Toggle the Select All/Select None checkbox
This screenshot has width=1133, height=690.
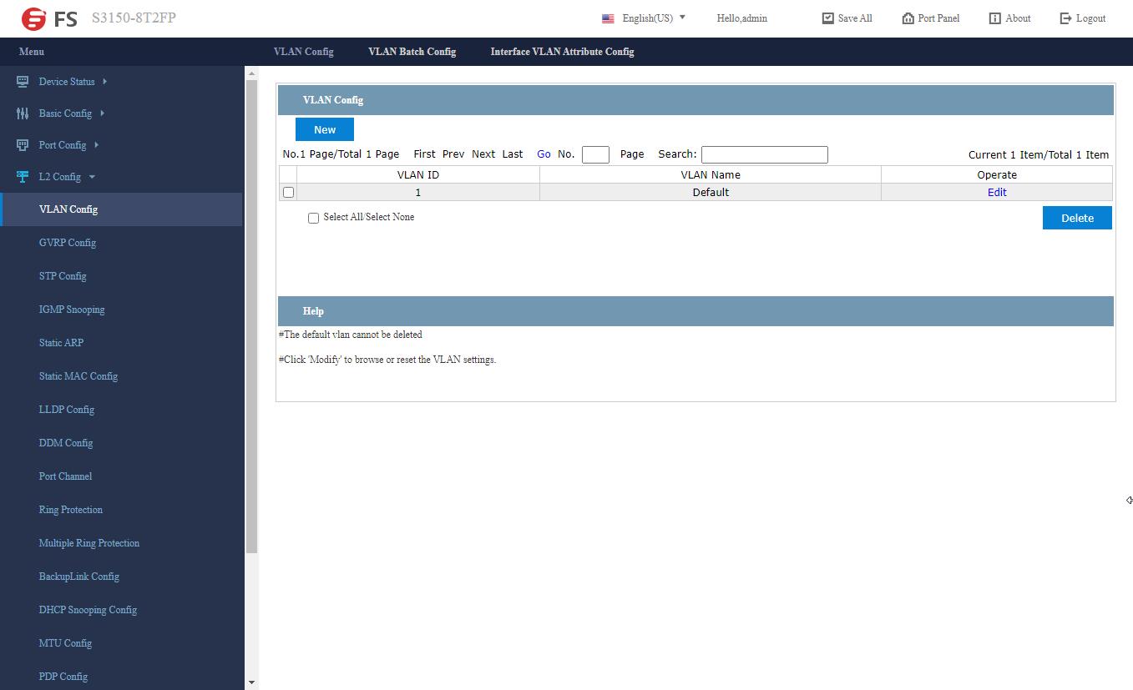(313, 218)
